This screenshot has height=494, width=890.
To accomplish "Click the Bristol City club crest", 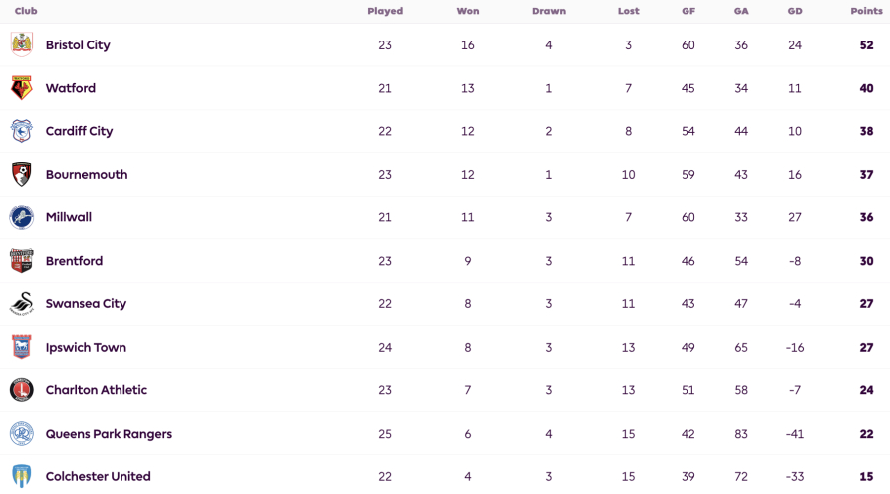I will point(22,44).
